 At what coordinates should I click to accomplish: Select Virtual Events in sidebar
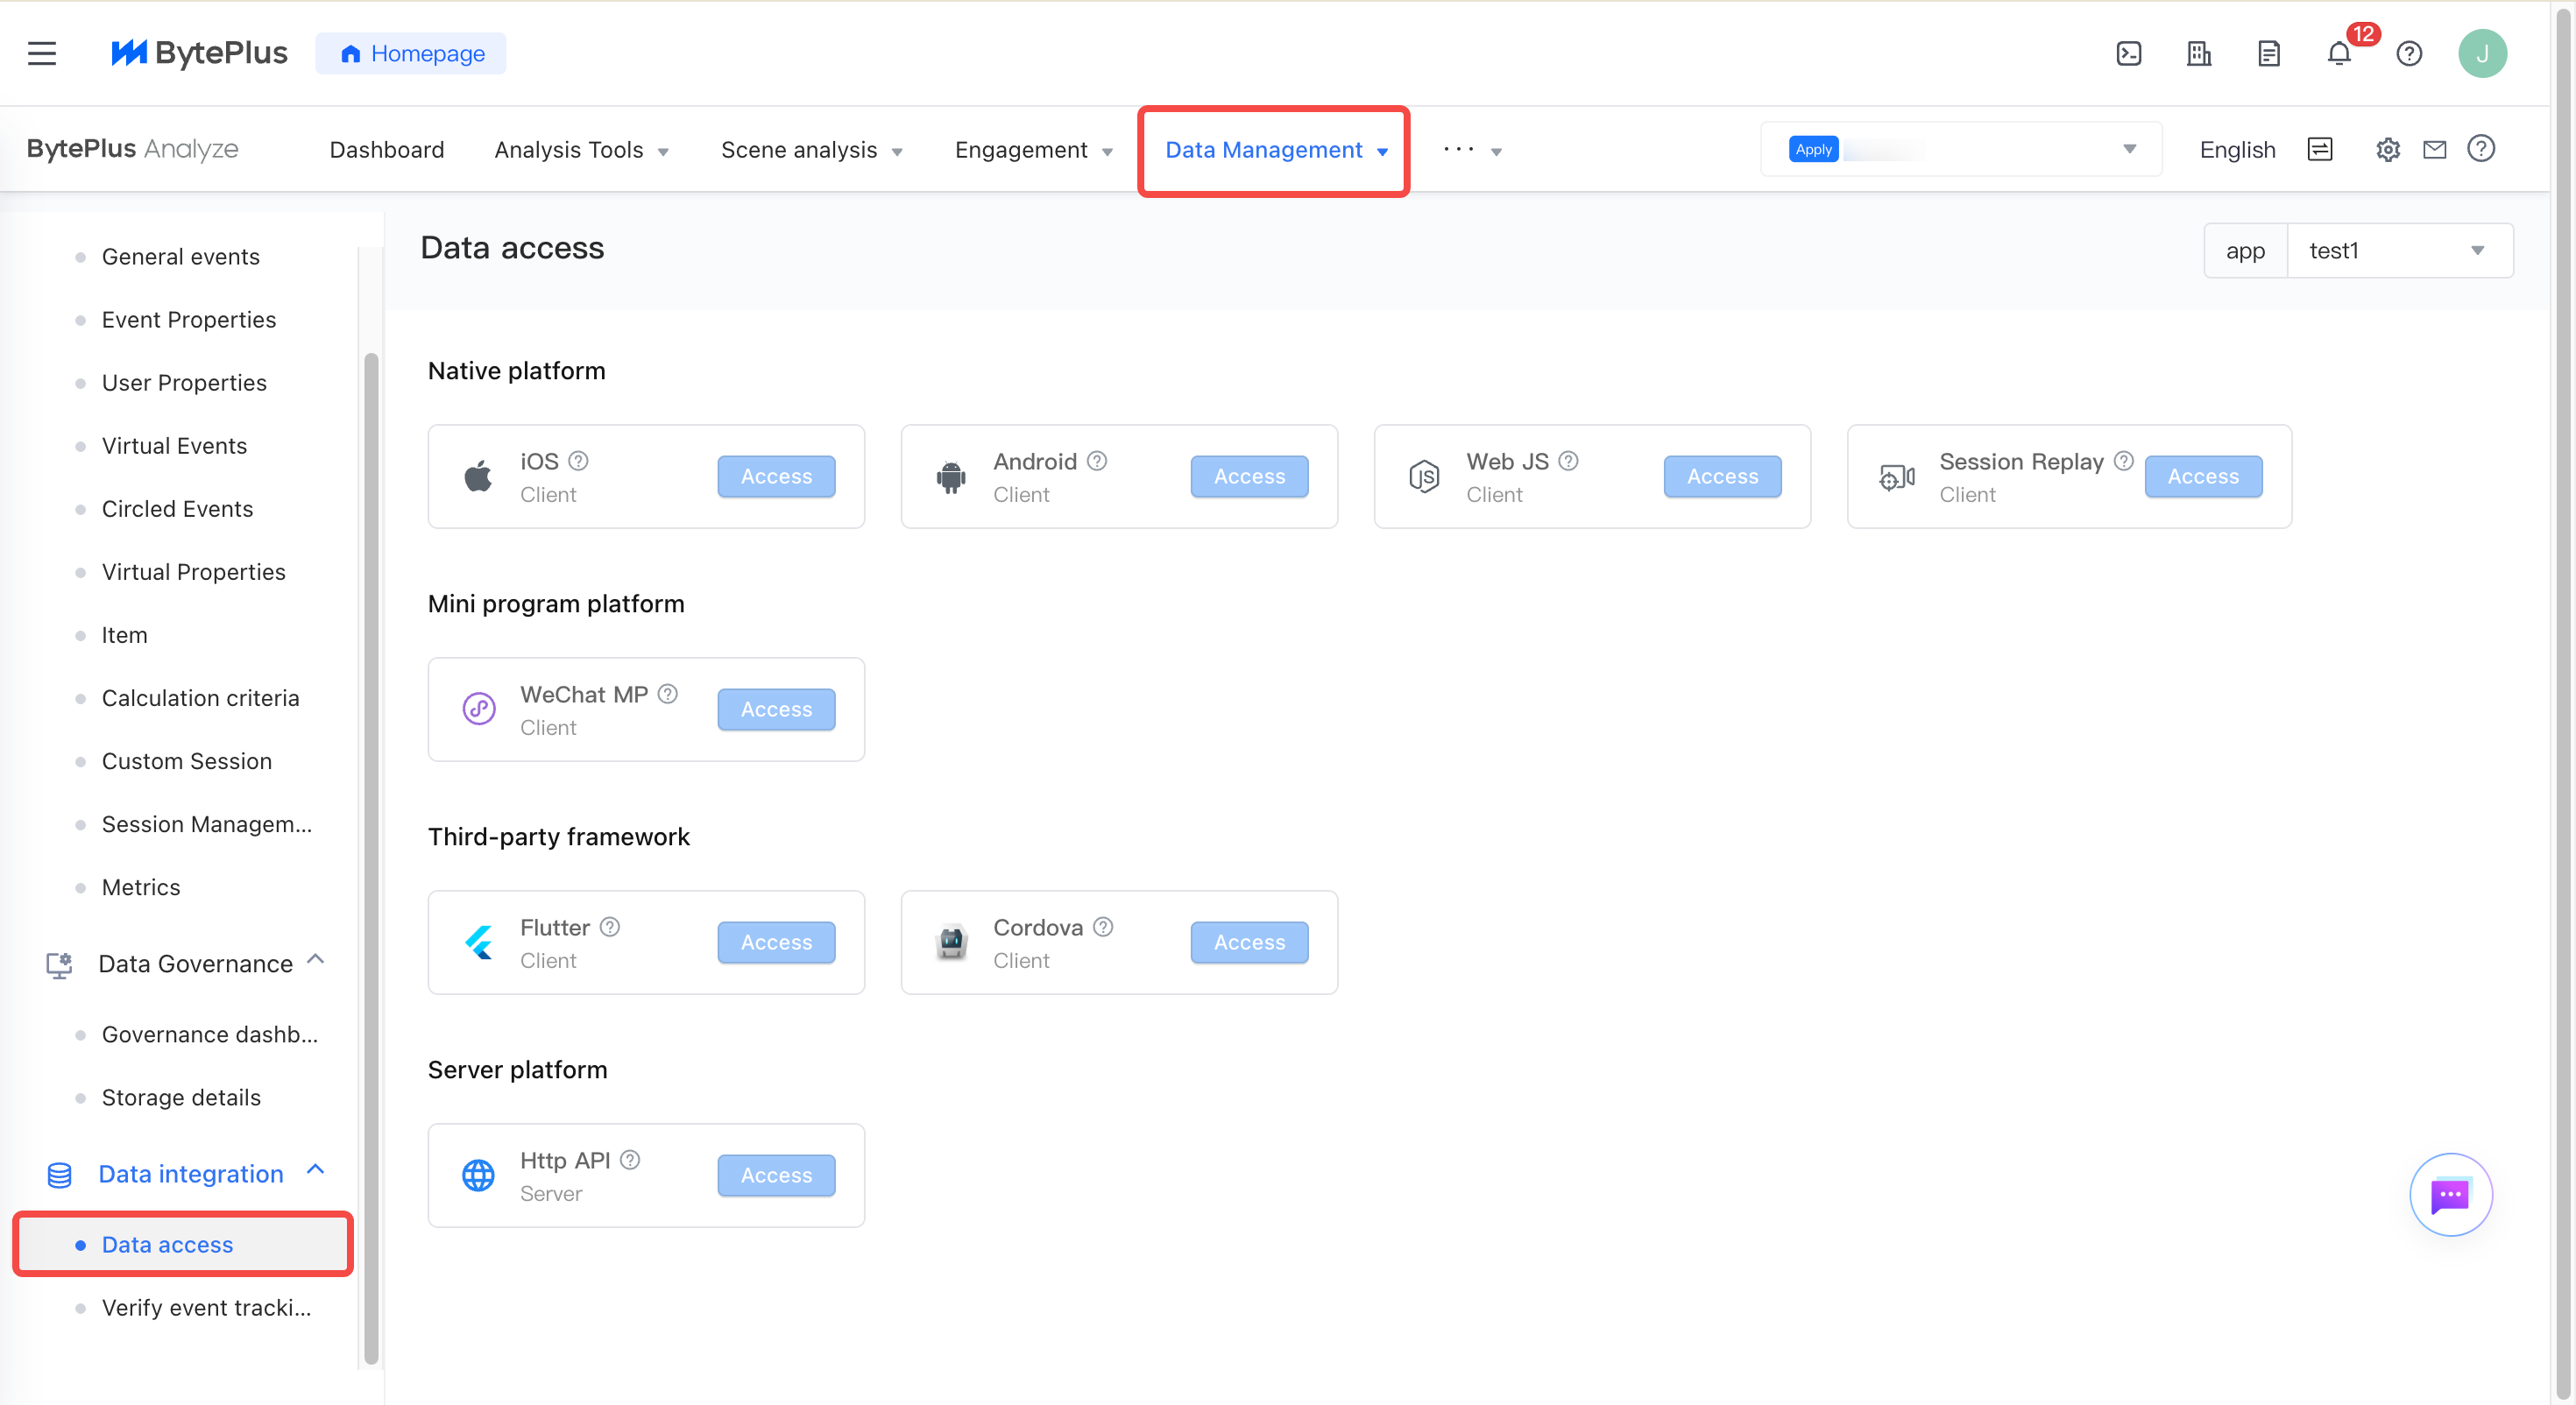pyautogui.click(x=175, y=446)
